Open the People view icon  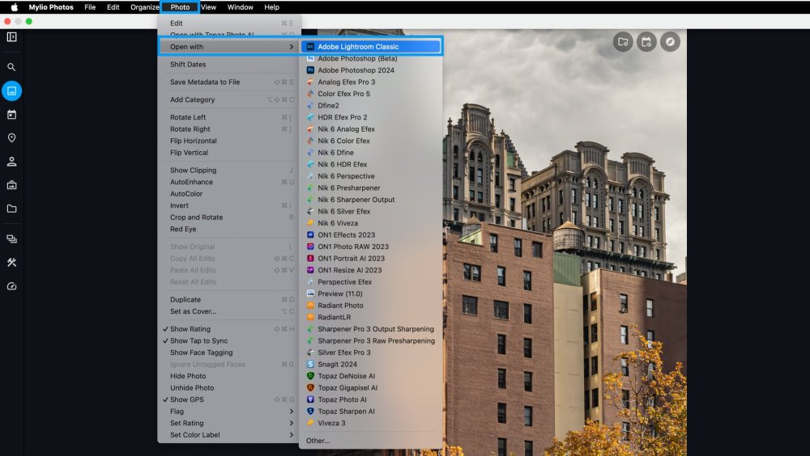point(11,162)
